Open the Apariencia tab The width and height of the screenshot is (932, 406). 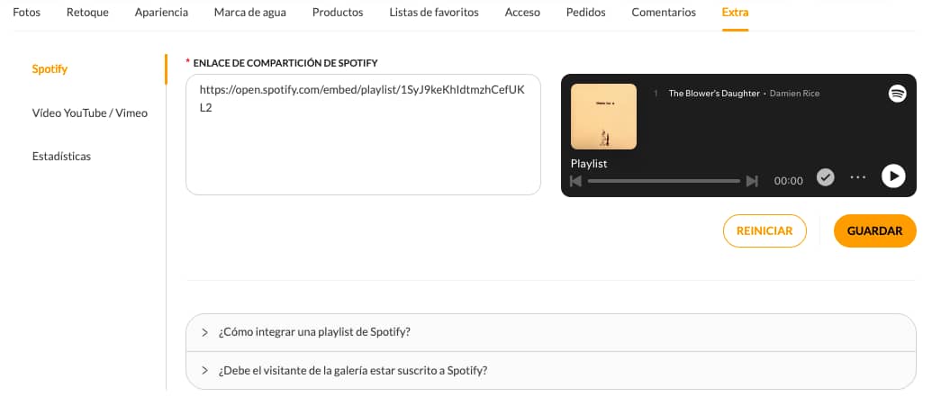(162, 13)
